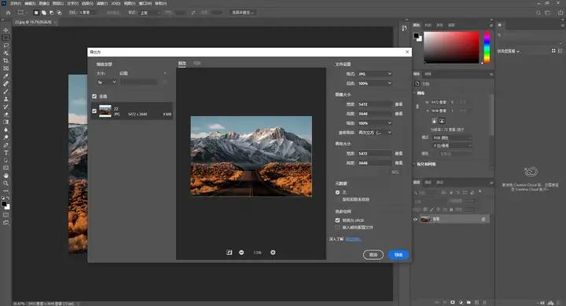Click the Cancel button in export dialog

tap(373, 254)
